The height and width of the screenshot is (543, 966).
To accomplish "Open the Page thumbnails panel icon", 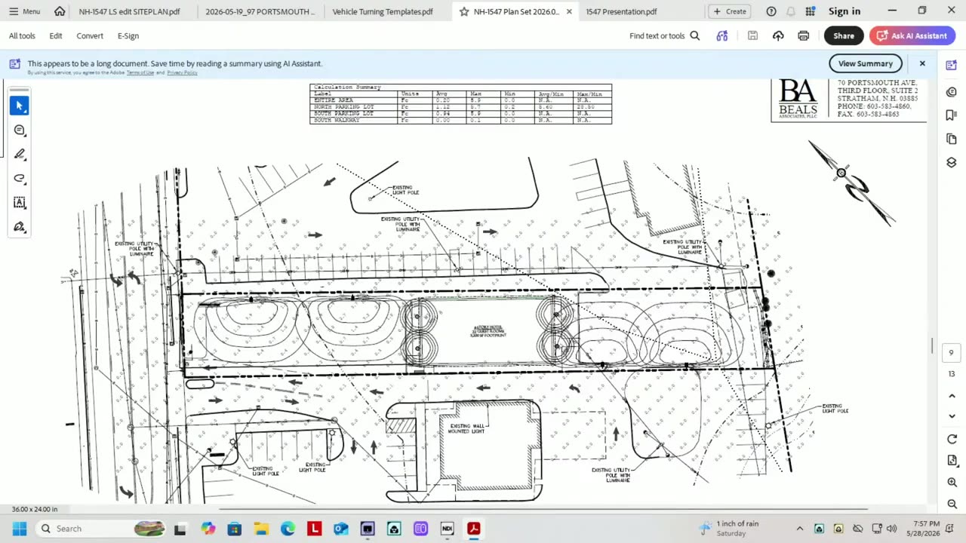I will [951, 140].
